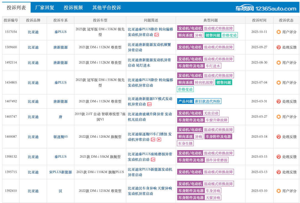Viewport: 300px width, 203px height.
Task: Open complaint summary 比亚迪汉车身异响 天窗异响
Action: coord(150,191)
